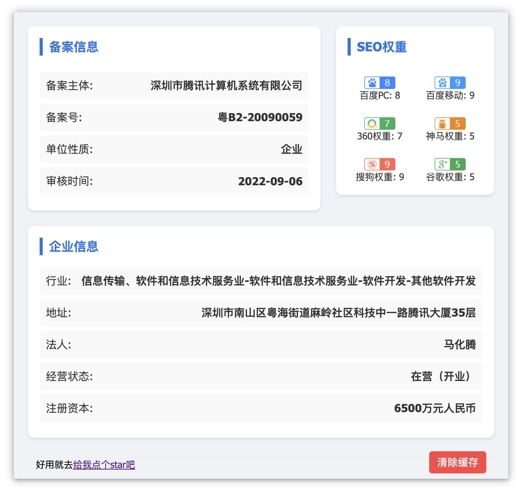Select the 备案号 粤B2-20090059 value
522x494 pixels.
tap(261, 117)
